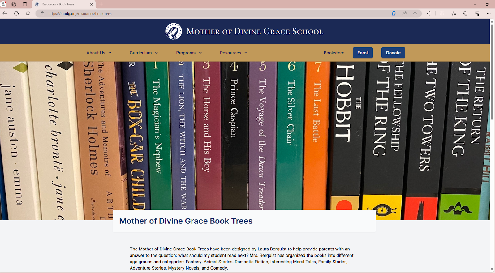Open browser settings and more menu

(489, 13)
